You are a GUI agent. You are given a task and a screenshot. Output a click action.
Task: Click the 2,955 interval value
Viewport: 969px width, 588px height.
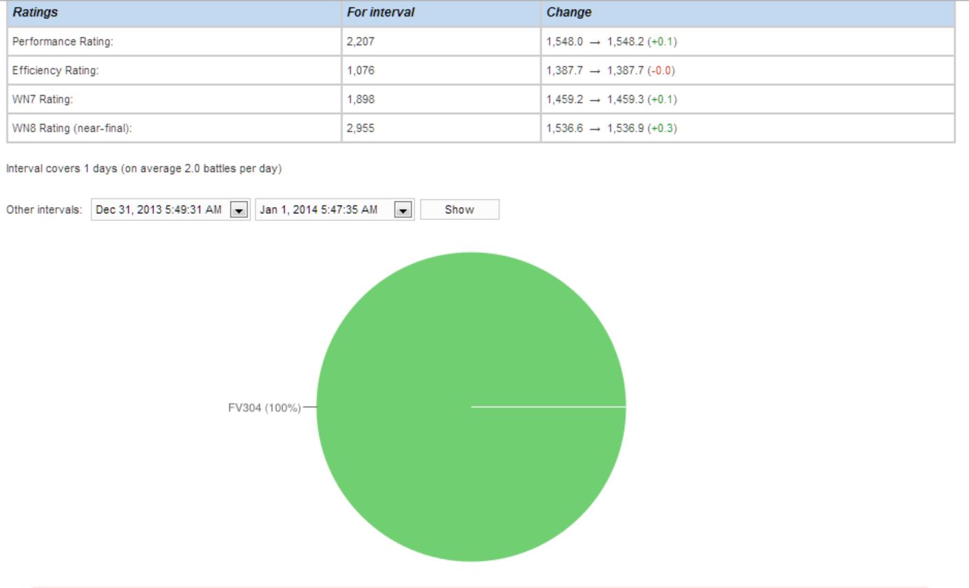(x=361, y=129)
